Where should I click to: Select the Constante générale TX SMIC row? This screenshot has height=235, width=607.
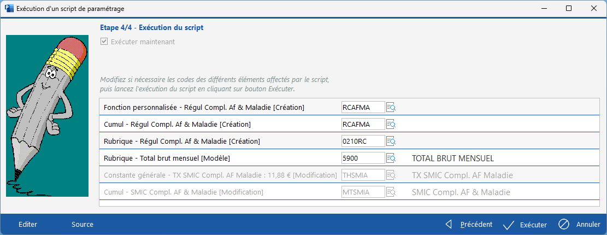[220, 175]
